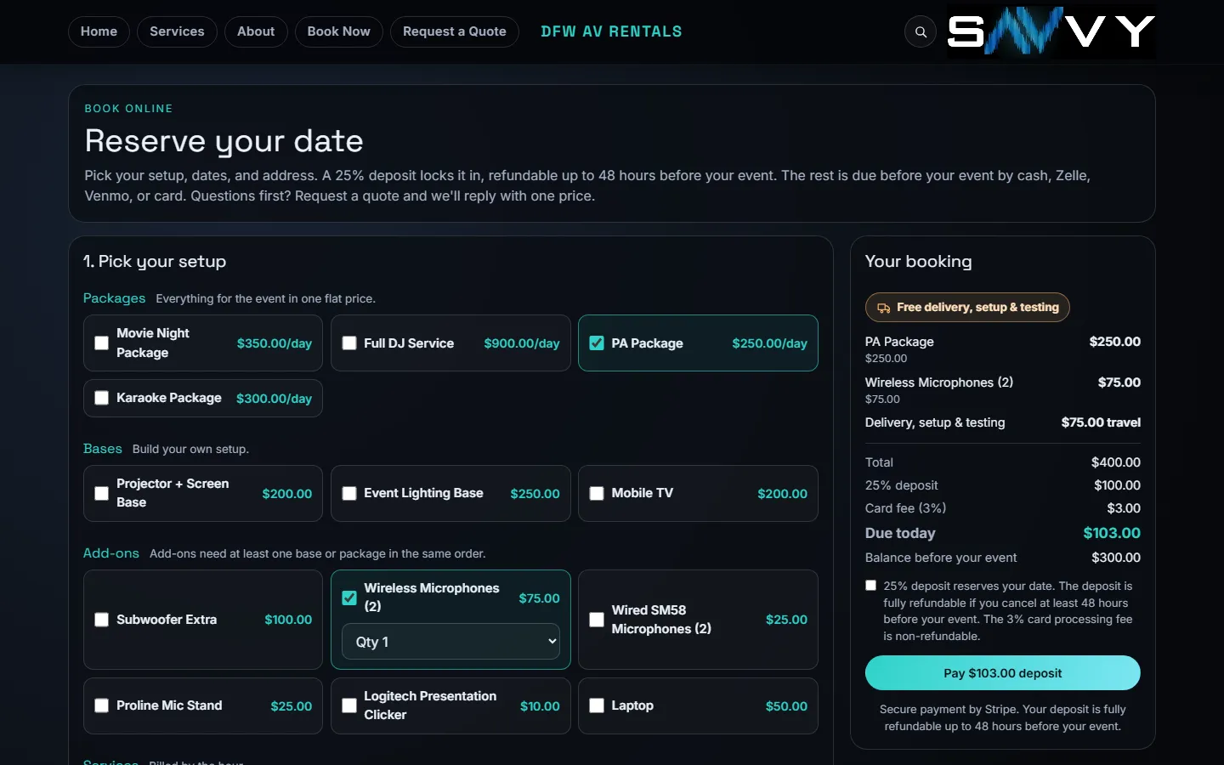Click the Add-ons section label
This screenshot has height=765, width=1224.
click(x=110, y=553)
